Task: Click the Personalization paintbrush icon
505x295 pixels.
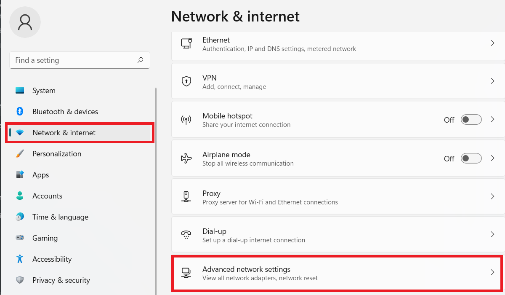Action: coord(20,154)
